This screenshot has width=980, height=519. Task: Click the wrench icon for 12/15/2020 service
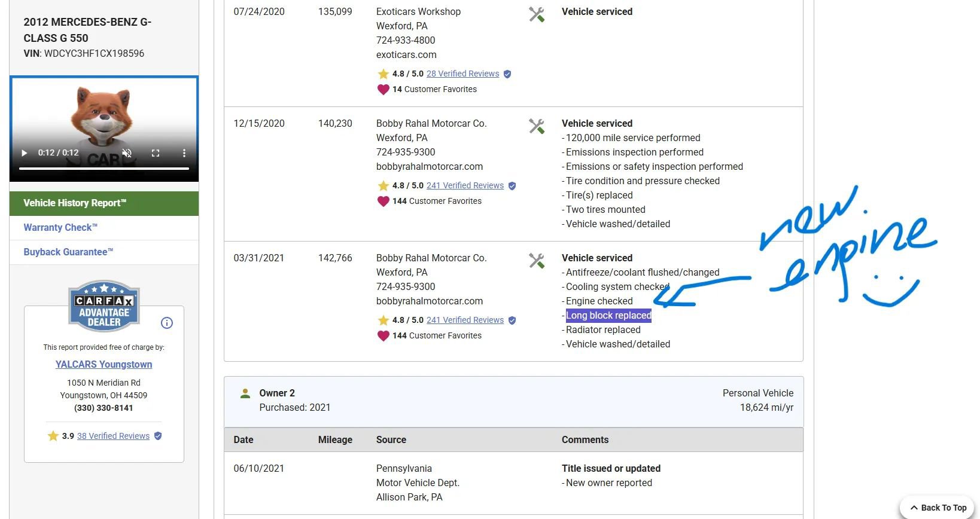[x=537, y=126]
